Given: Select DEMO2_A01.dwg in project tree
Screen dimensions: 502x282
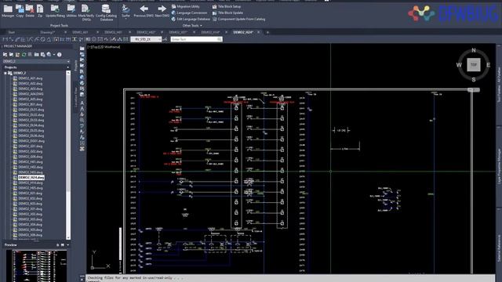Looking at the screenshot, I should (x=30, y=78).
